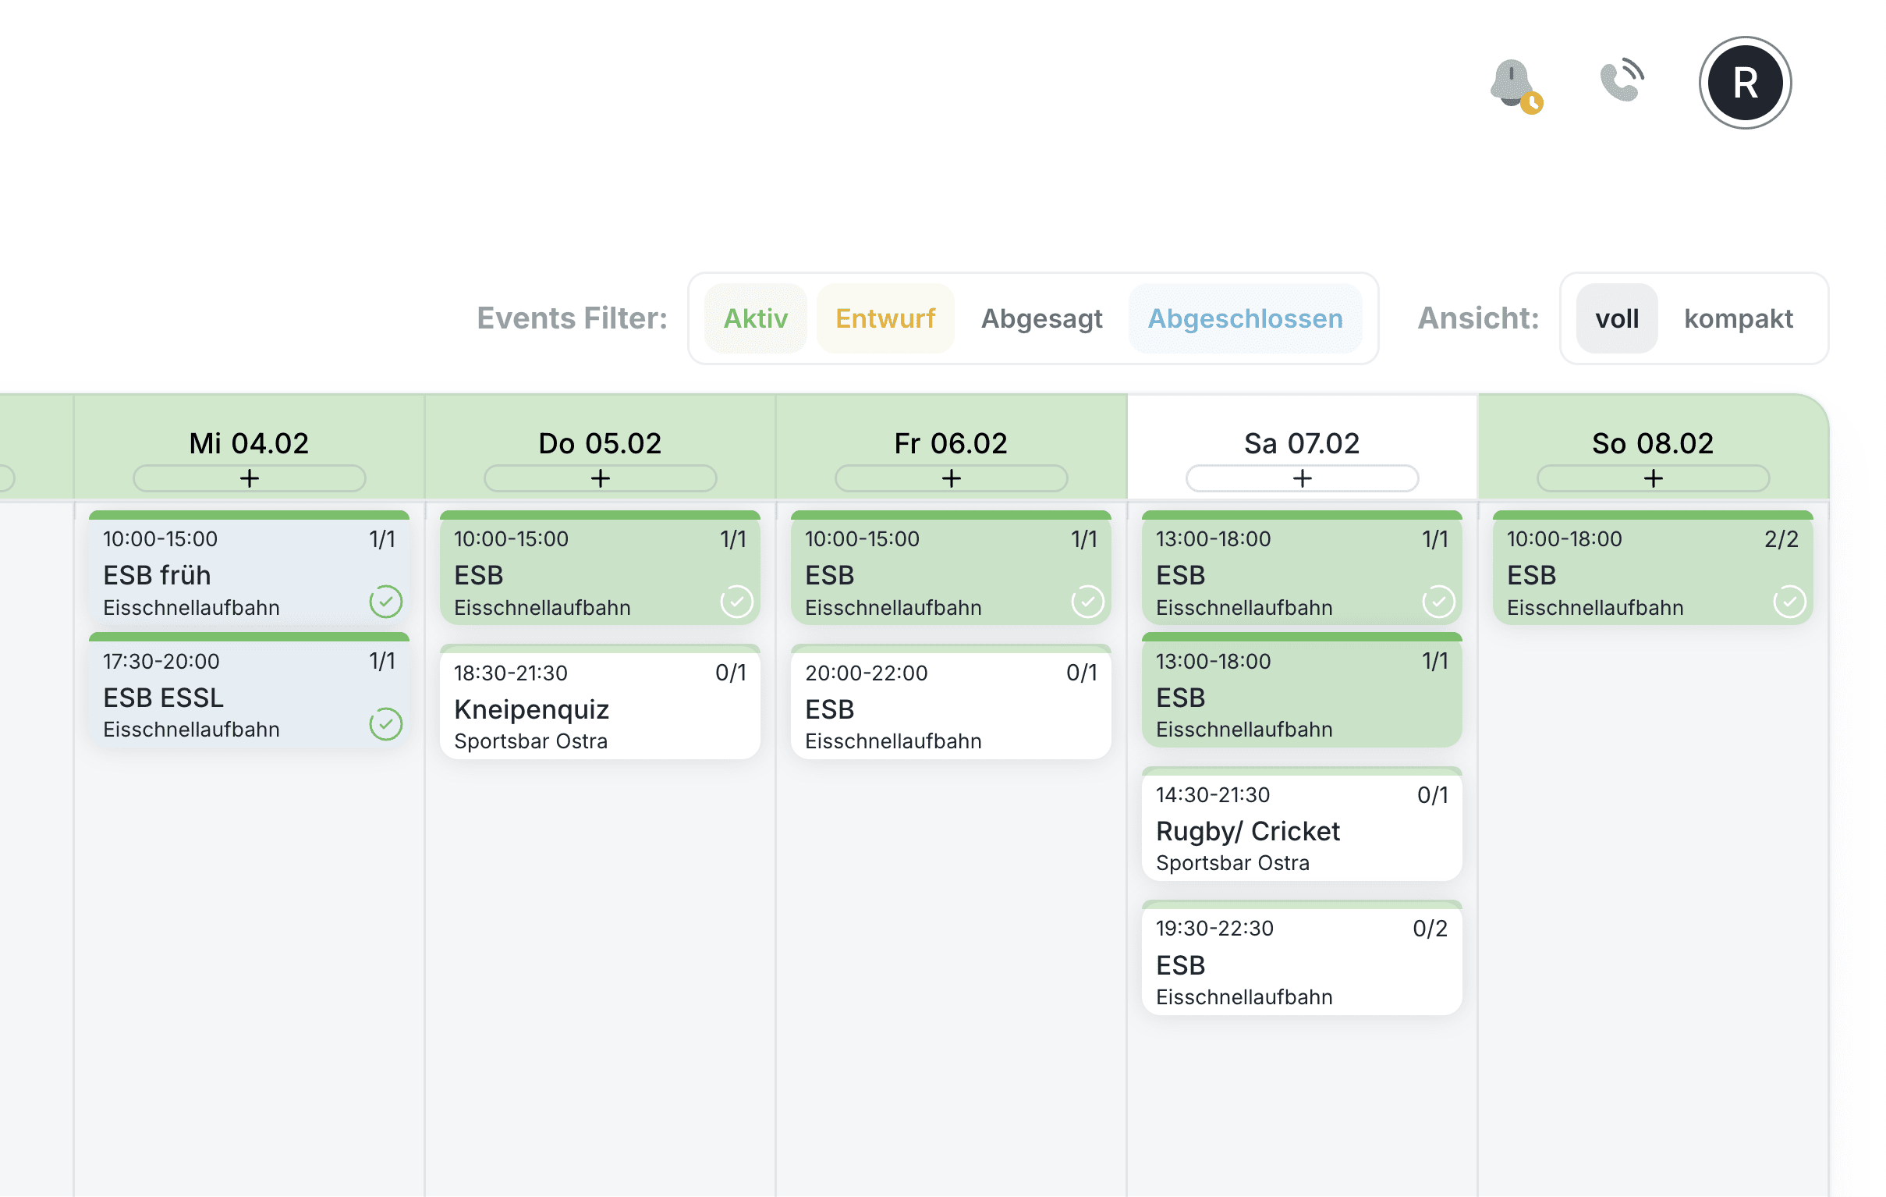The height and width of the screenshot is (1197, 1886).
Task: Open the notifications bell icon
Action: tap(1513, 83)
